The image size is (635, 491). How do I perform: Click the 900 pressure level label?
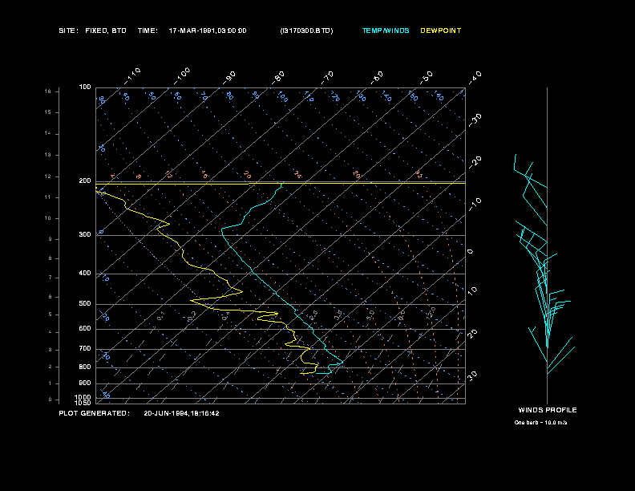[x=85, y=383]
